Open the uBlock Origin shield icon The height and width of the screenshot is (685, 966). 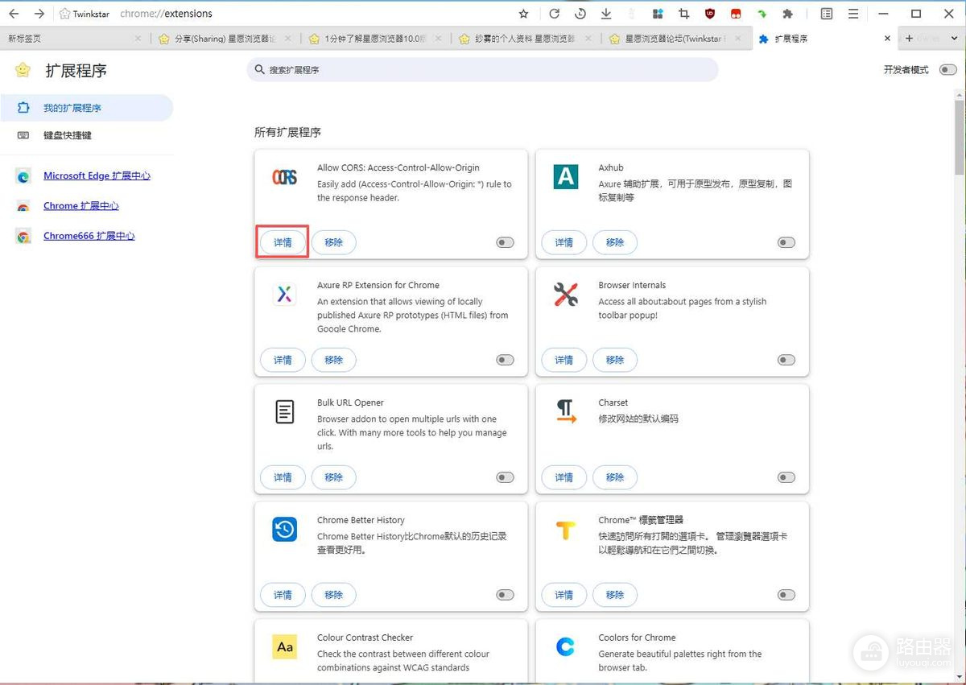point(709,14)
